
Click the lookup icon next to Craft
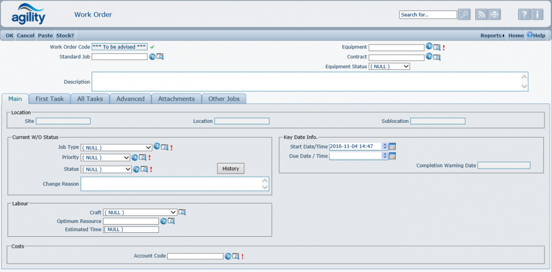(182, 212)
